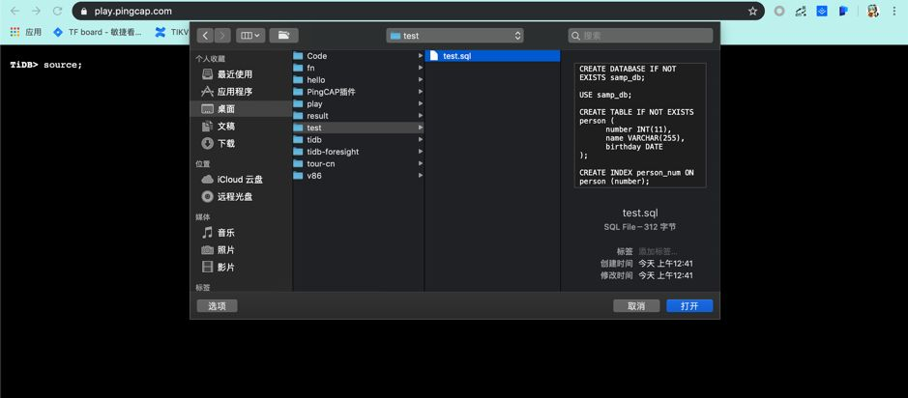908x398 pixels.
Task: Open the Apps (应用) bookmarks shortcut
Action: coord(26,33)
